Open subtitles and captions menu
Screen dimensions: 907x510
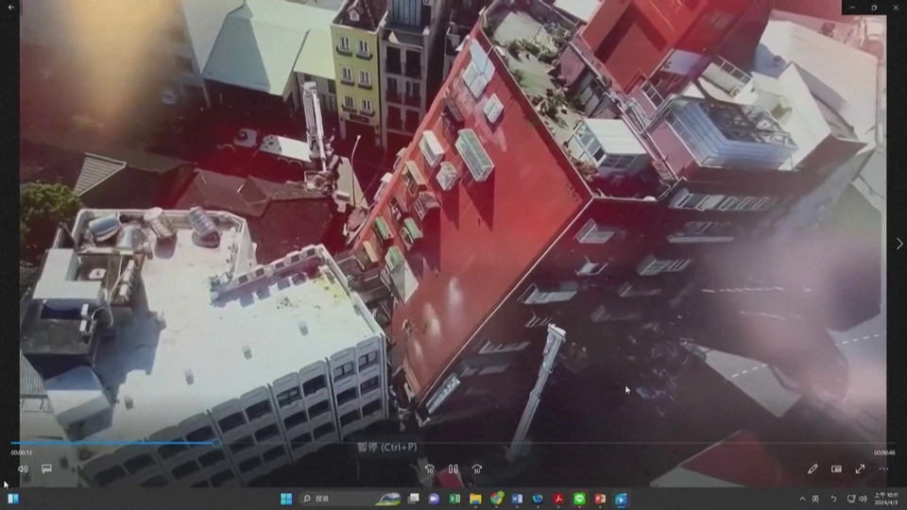coord(46,469)
